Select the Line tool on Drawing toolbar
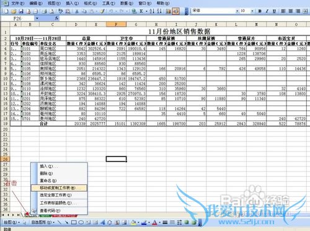Image resolution: width=310 pixels, height=231 pixels. tap(60, 222)
